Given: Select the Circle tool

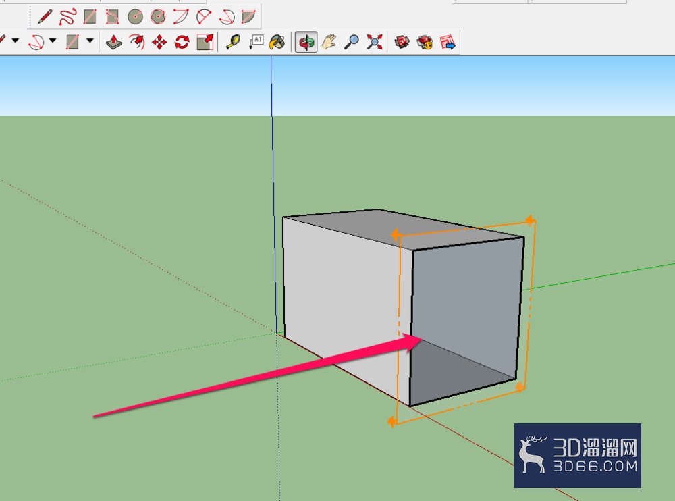Looking at the screenshot, I should [135, 17].
